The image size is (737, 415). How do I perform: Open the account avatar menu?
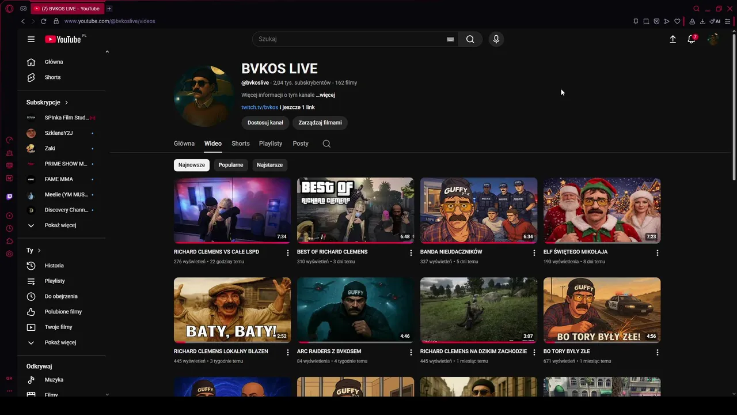[x=713, y=39]
